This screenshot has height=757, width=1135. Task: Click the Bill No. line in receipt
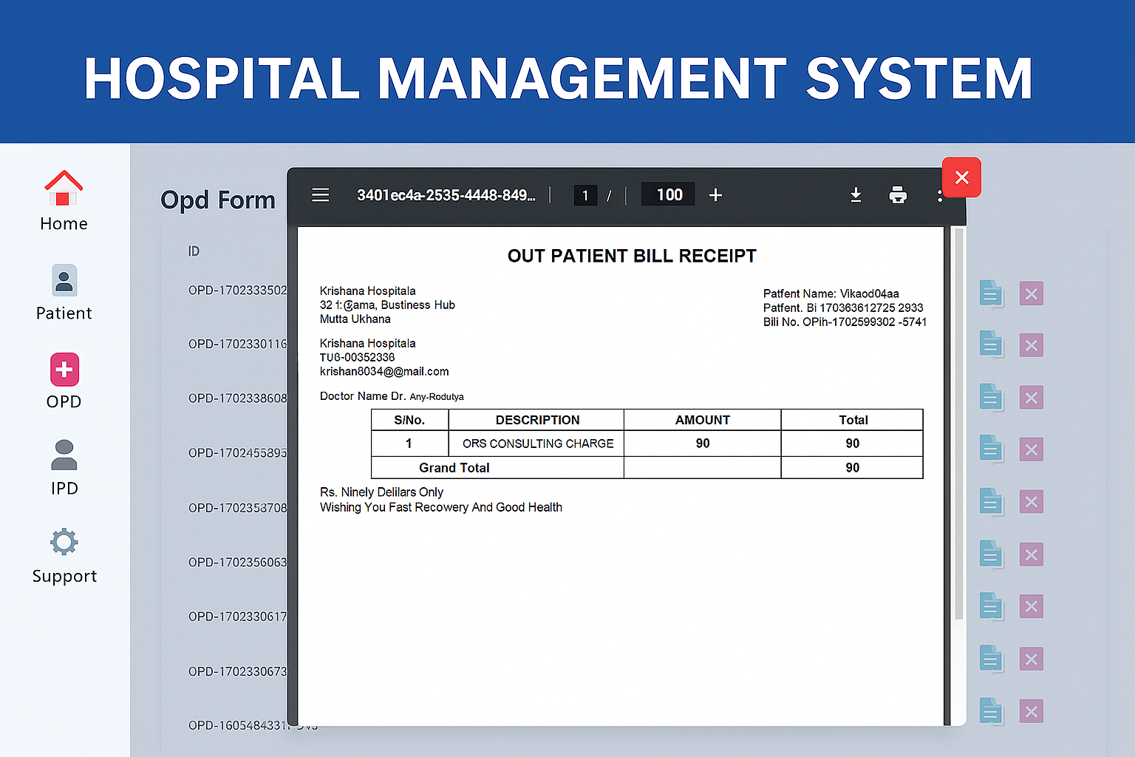[845, 322]
